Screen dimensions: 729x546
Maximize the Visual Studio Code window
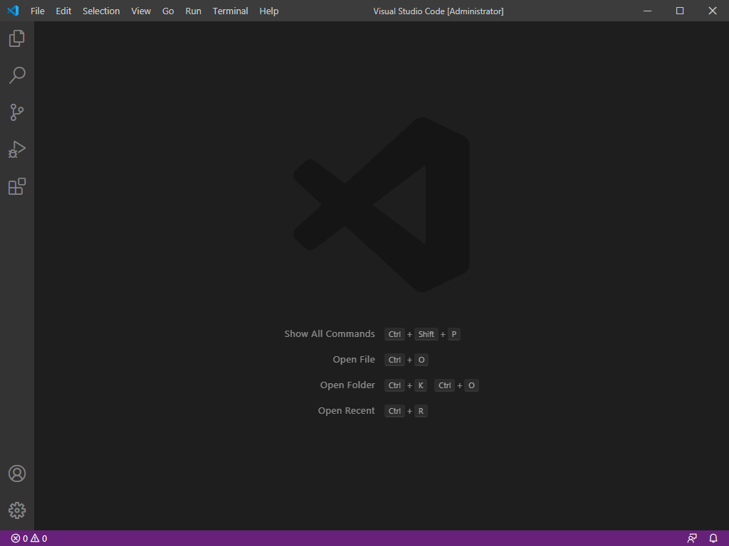click(x=680, y=11)
